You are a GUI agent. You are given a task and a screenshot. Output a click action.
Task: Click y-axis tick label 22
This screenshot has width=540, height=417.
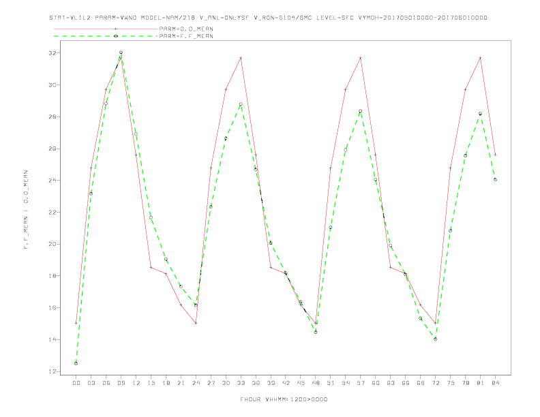[52, 213]
